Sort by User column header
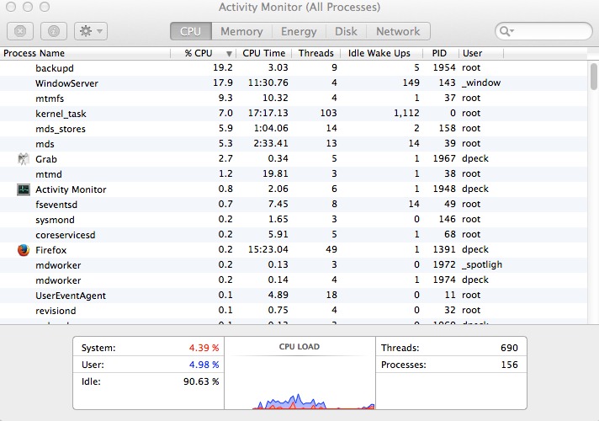 pos(481,53)
